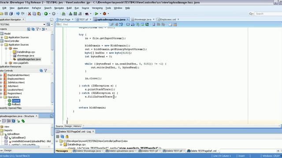Open the Refactor menu
The width and height of the screenshot is (282, 158).
tap(36, 8)
